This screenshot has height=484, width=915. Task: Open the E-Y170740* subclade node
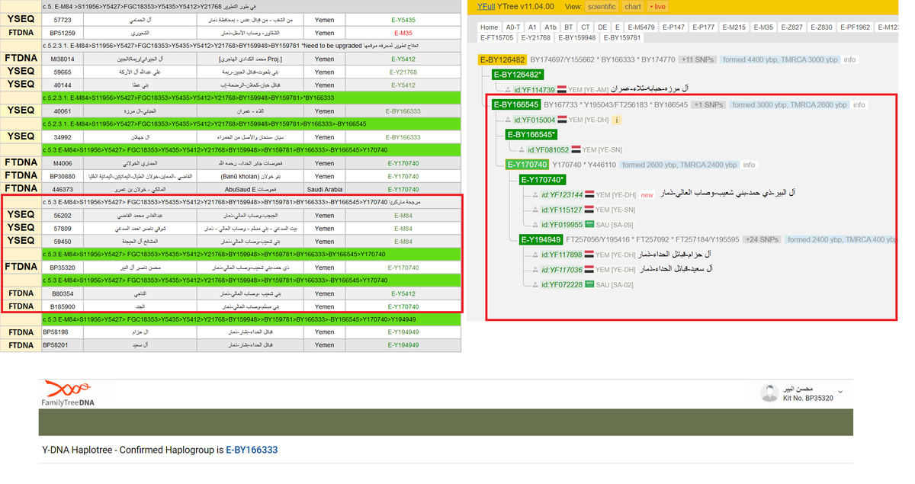[544, 180]
